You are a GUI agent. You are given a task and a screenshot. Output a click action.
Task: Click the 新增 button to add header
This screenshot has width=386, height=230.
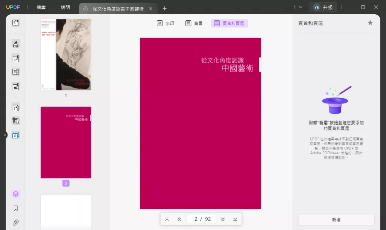click(336, 220)
